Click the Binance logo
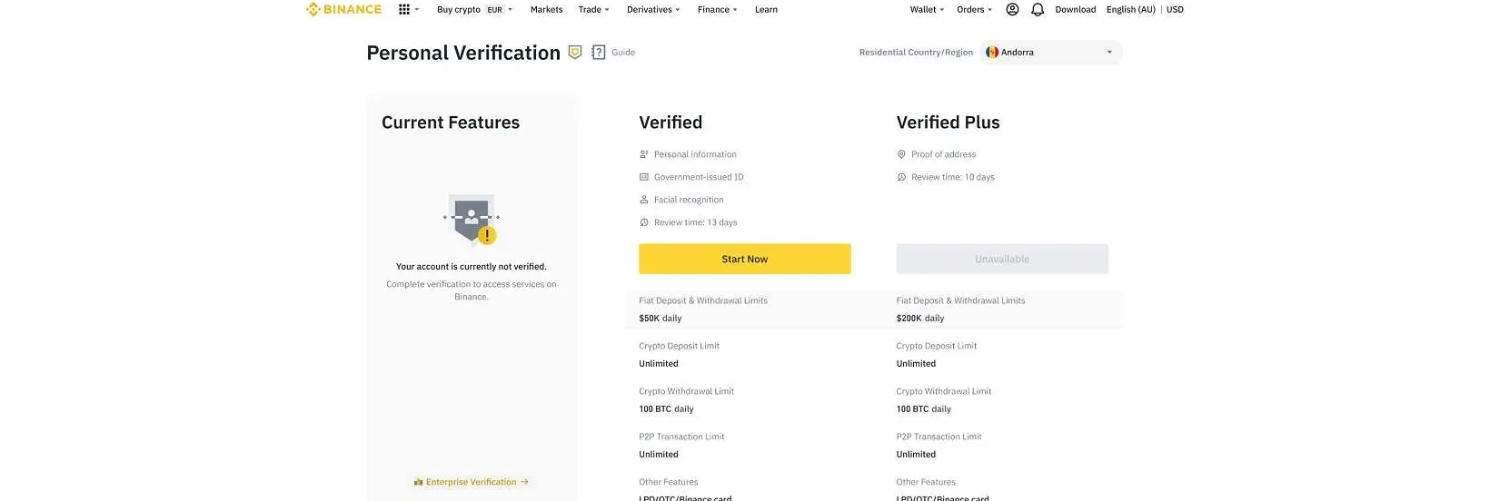 tap(343, 10)
